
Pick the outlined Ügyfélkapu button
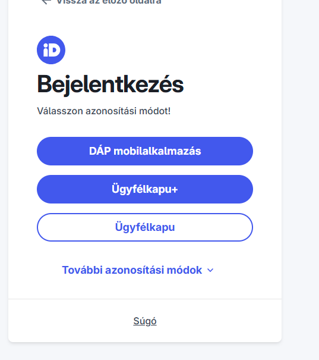click(145, 227)
